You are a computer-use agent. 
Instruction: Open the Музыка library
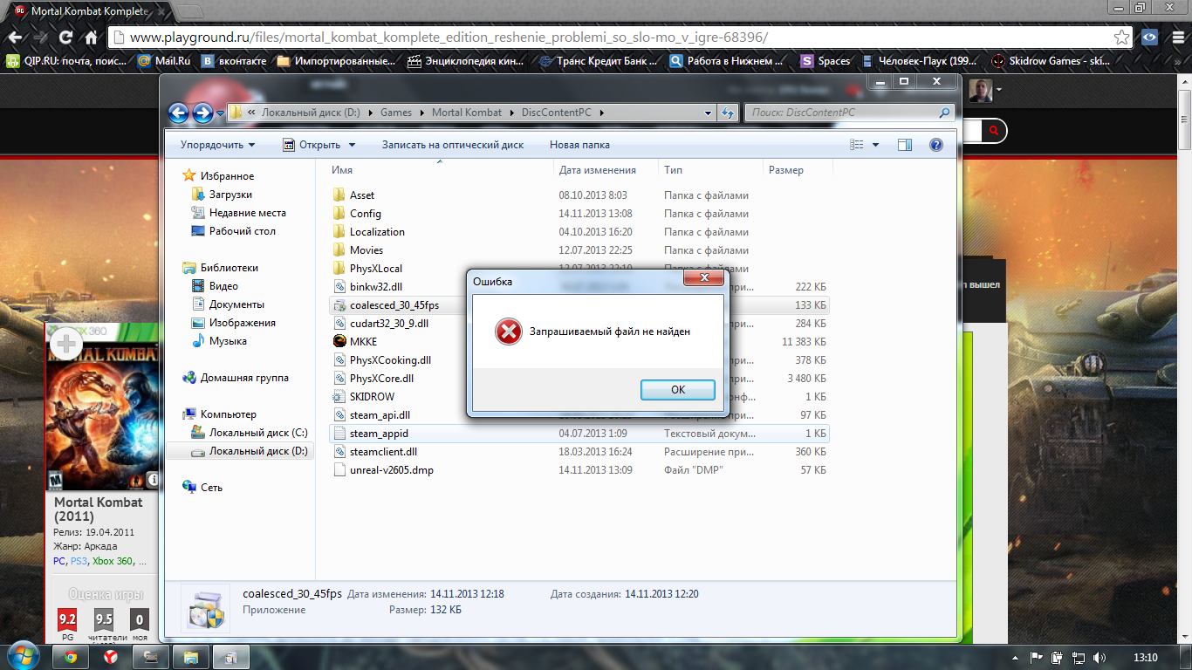pos(228,341)
